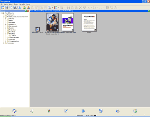Click the notepad with pencil icon in bottom bar
Screen dimensions: 150x117
click(x=66, y=111)
